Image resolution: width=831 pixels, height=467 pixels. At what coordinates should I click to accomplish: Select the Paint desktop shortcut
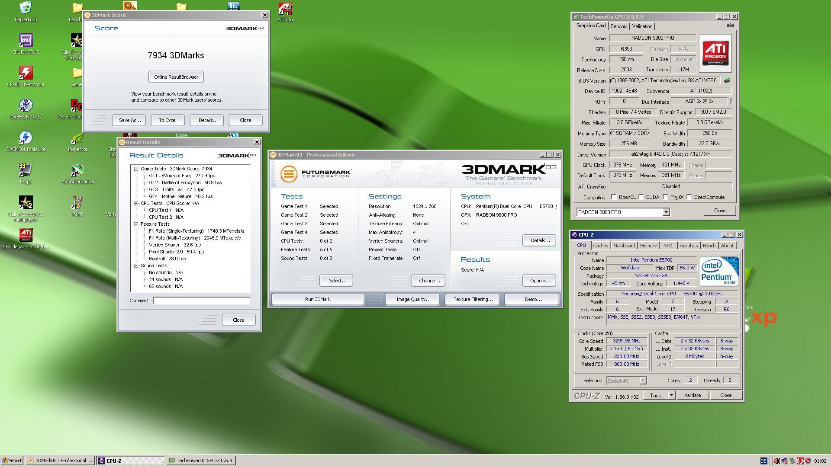click(77, 206)
